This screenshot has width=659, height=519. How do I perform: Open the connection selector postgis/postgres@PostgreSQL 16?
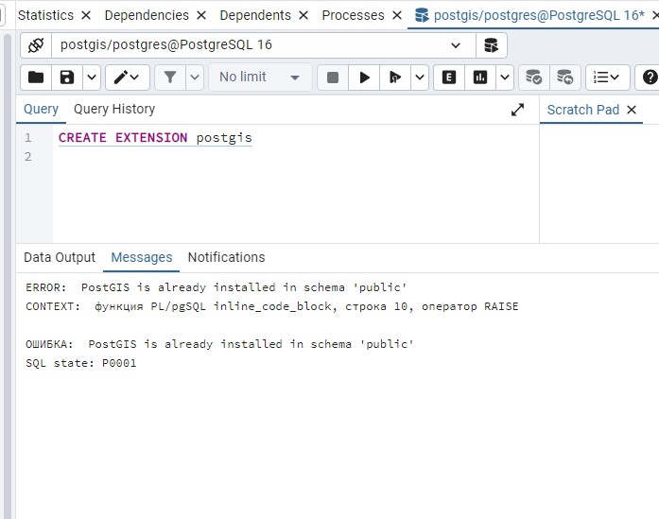(x=264, y=45)
